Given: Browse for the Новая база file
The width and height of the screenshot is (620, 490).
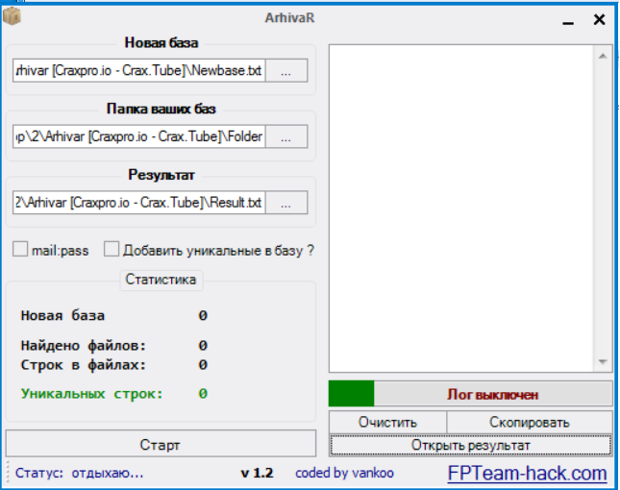Looking at the screenshot, I should 285,71.
